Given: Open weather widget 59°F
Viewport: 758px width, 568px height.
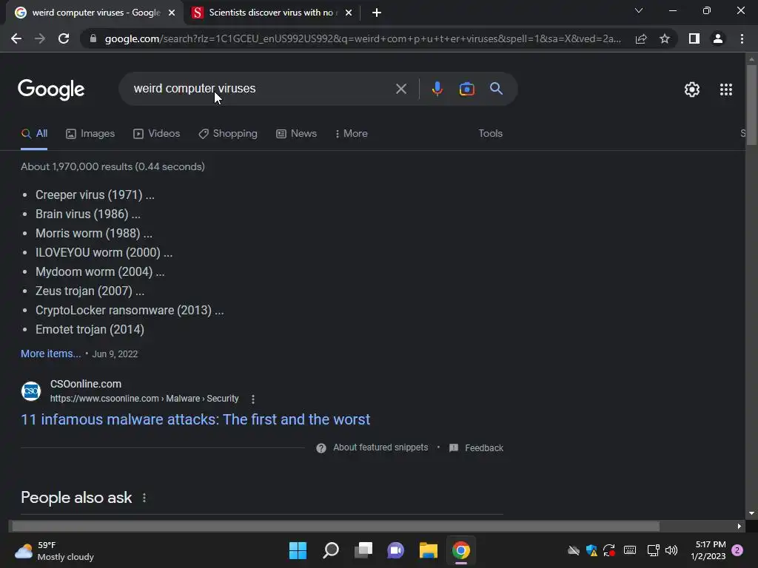Looking at the screenshot, I should (x=54, y=550).
